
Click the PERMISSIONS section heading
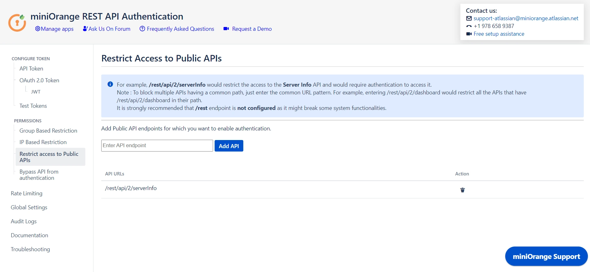[x=28, y=121]
